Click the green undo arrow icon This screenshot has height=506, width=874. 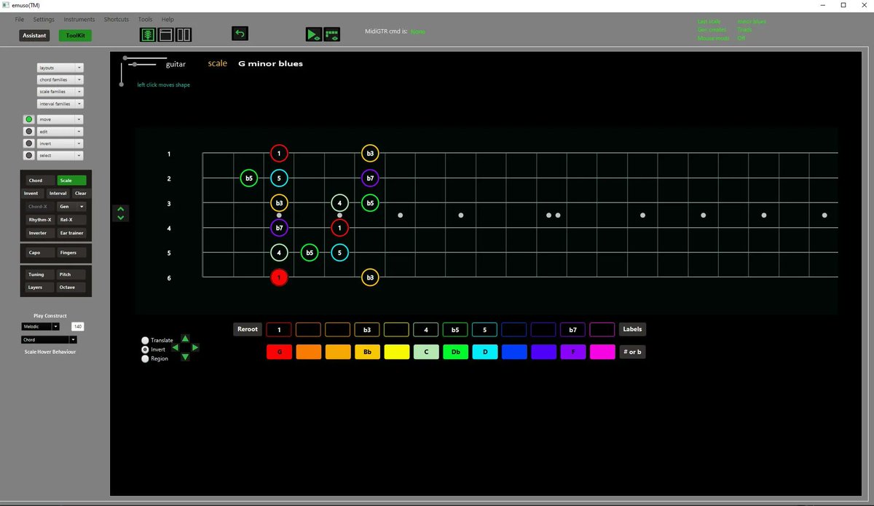tap(240, 33)
